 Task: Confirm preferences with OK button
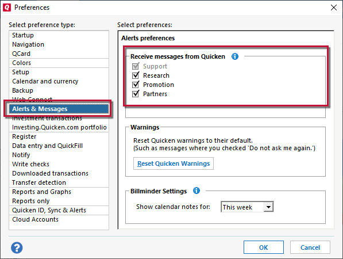[x=264, y=247]
